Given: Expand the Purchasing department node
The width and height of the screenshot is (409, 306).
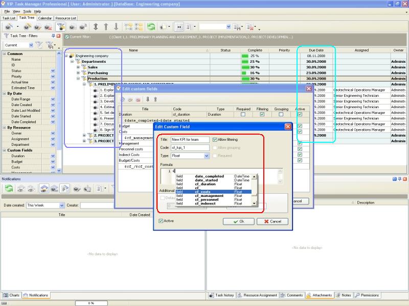Looking at the screenshot, I should 78,73.
